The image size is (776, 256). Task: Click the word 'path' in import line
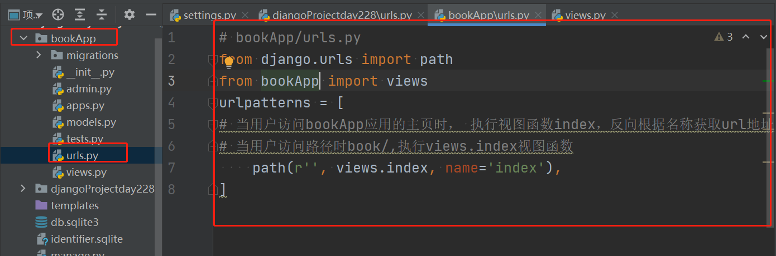437,60
